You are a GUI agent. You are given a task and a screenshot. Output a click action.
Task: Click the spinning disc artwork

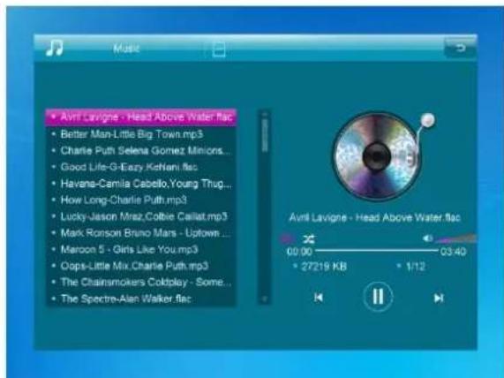[376, 156]
